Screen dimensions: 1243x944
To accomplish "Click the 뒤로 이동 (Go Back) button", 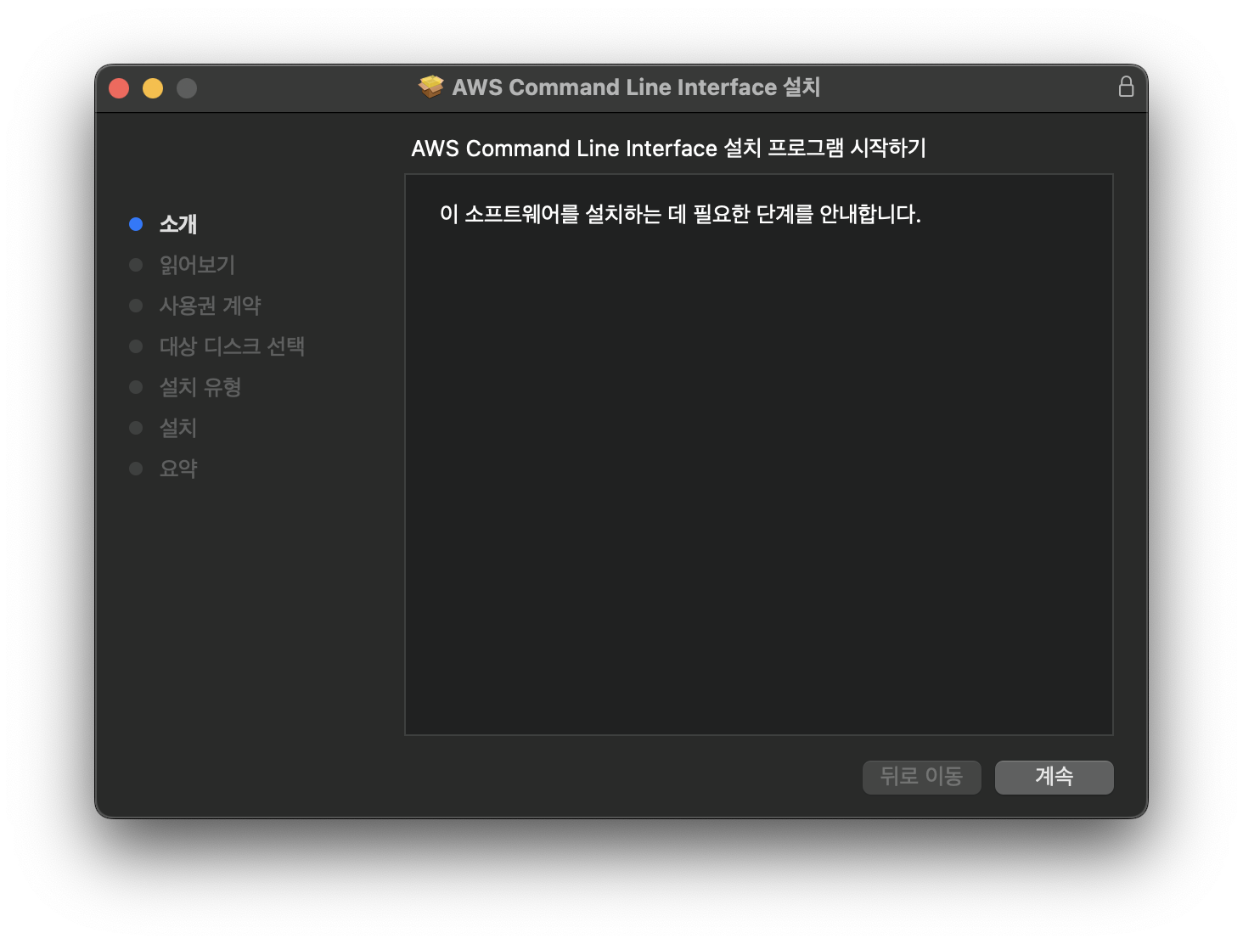I will 921,777.
